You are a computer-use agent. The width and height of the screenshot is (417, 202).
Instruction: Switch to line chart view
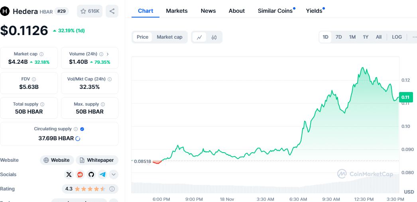(199, 37)
